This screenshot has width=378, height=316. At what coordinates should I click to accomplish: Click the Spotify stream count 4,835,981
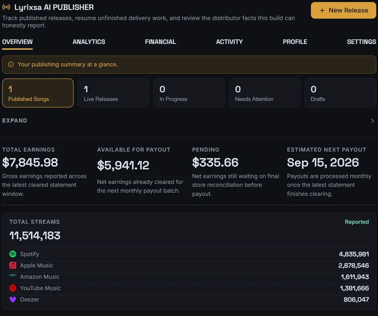354,254
